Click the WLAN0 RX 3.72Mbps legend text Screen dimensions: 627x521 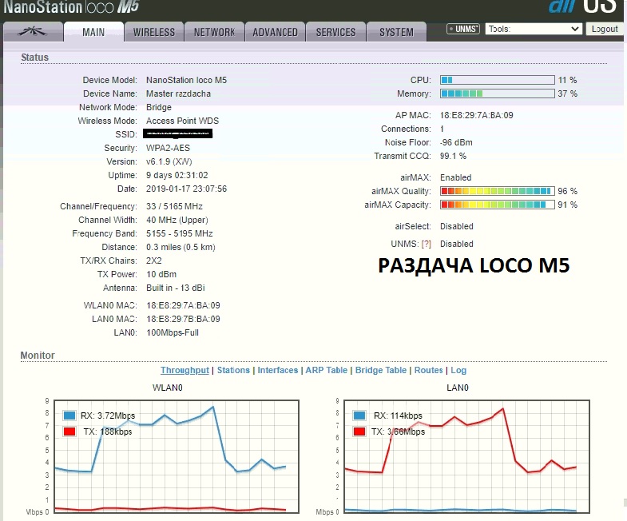click(108, 416)
